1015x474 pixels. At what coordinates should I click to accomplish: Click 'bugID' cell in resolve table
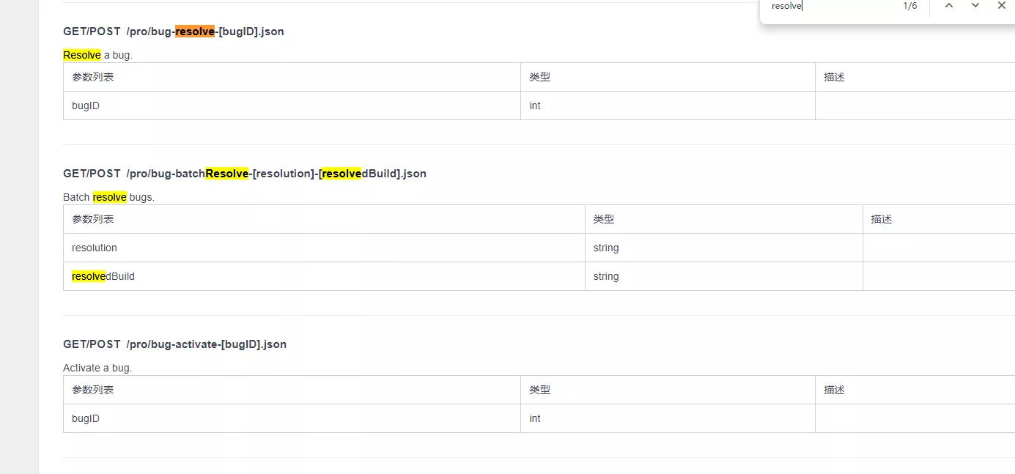[x=292, y=105]
